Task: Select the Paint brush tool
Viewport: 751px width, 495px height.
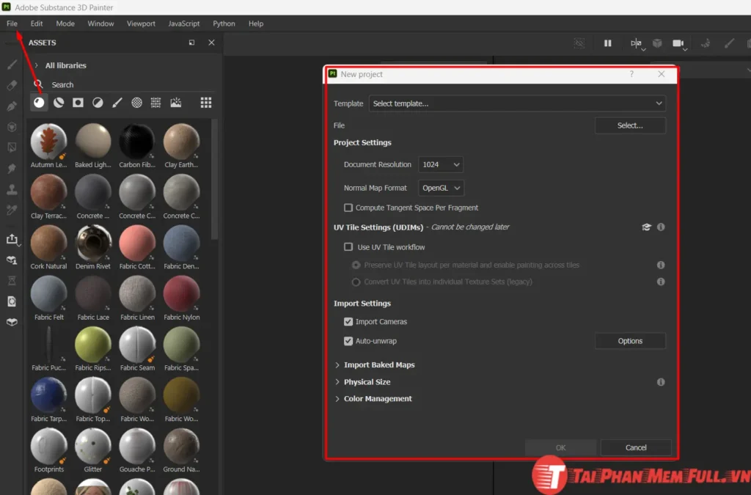Action: tap(10, 64)
